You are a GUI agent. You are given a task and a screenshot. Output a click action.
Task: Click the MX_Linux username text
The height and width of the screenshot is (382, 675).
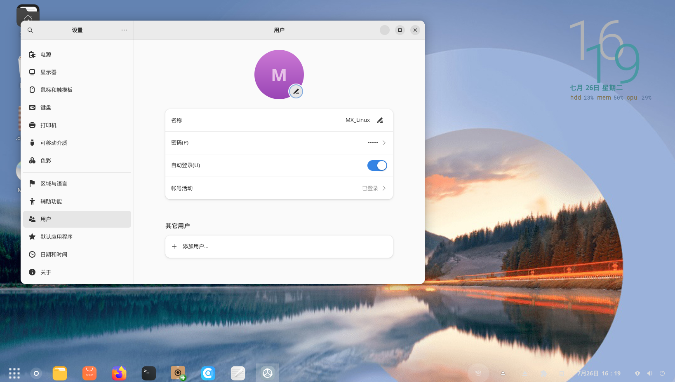click(x=357, y=120)
